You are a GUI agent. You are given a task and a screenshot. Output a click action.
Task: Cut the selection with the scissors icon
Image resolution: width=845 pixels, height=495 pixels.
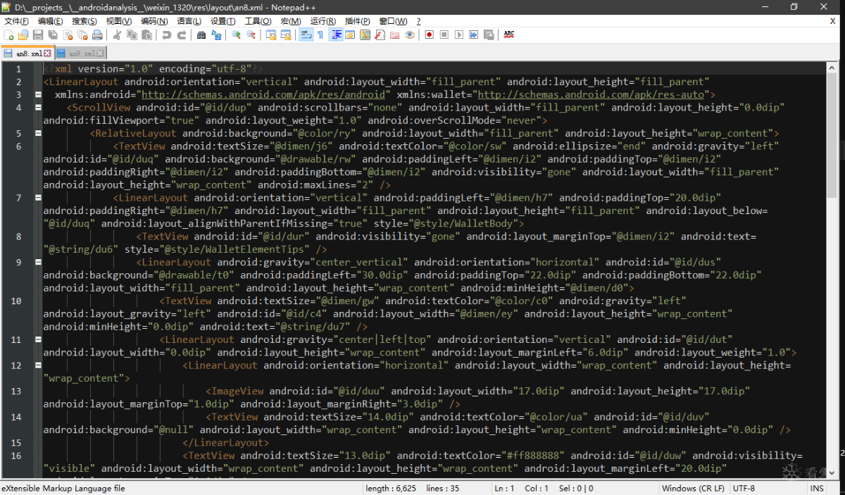[117, 35]
